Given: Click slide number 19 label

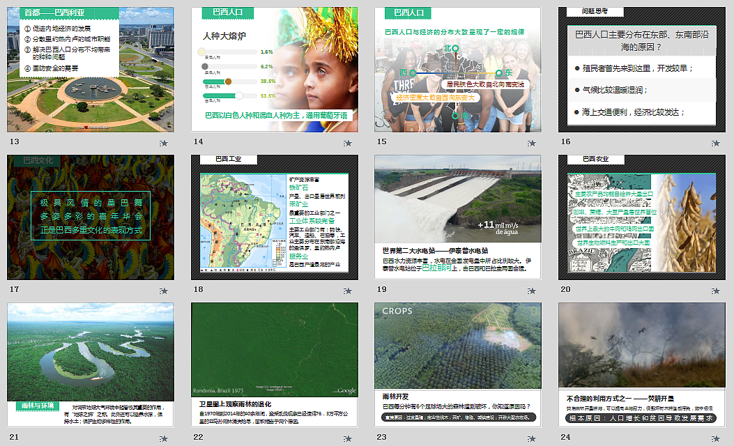Looking at the screenshot, I should tap(382, 289).
